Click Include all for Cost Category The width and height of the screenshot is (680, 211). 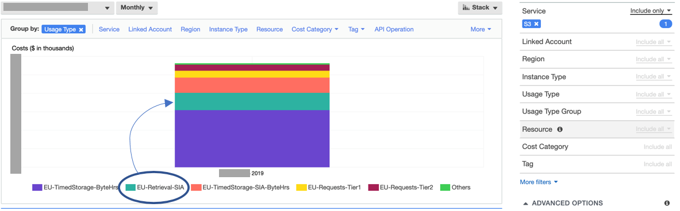[658, 147]
